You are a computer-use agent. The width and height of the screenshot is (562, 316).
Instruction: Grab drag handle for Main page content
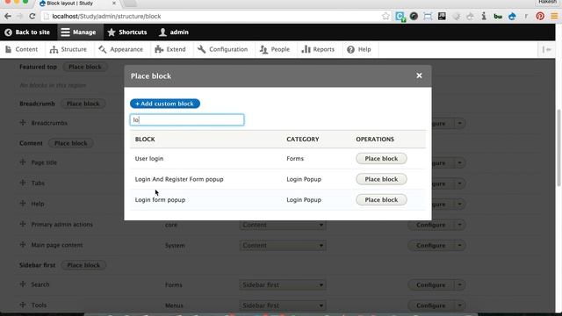(23, 245)
